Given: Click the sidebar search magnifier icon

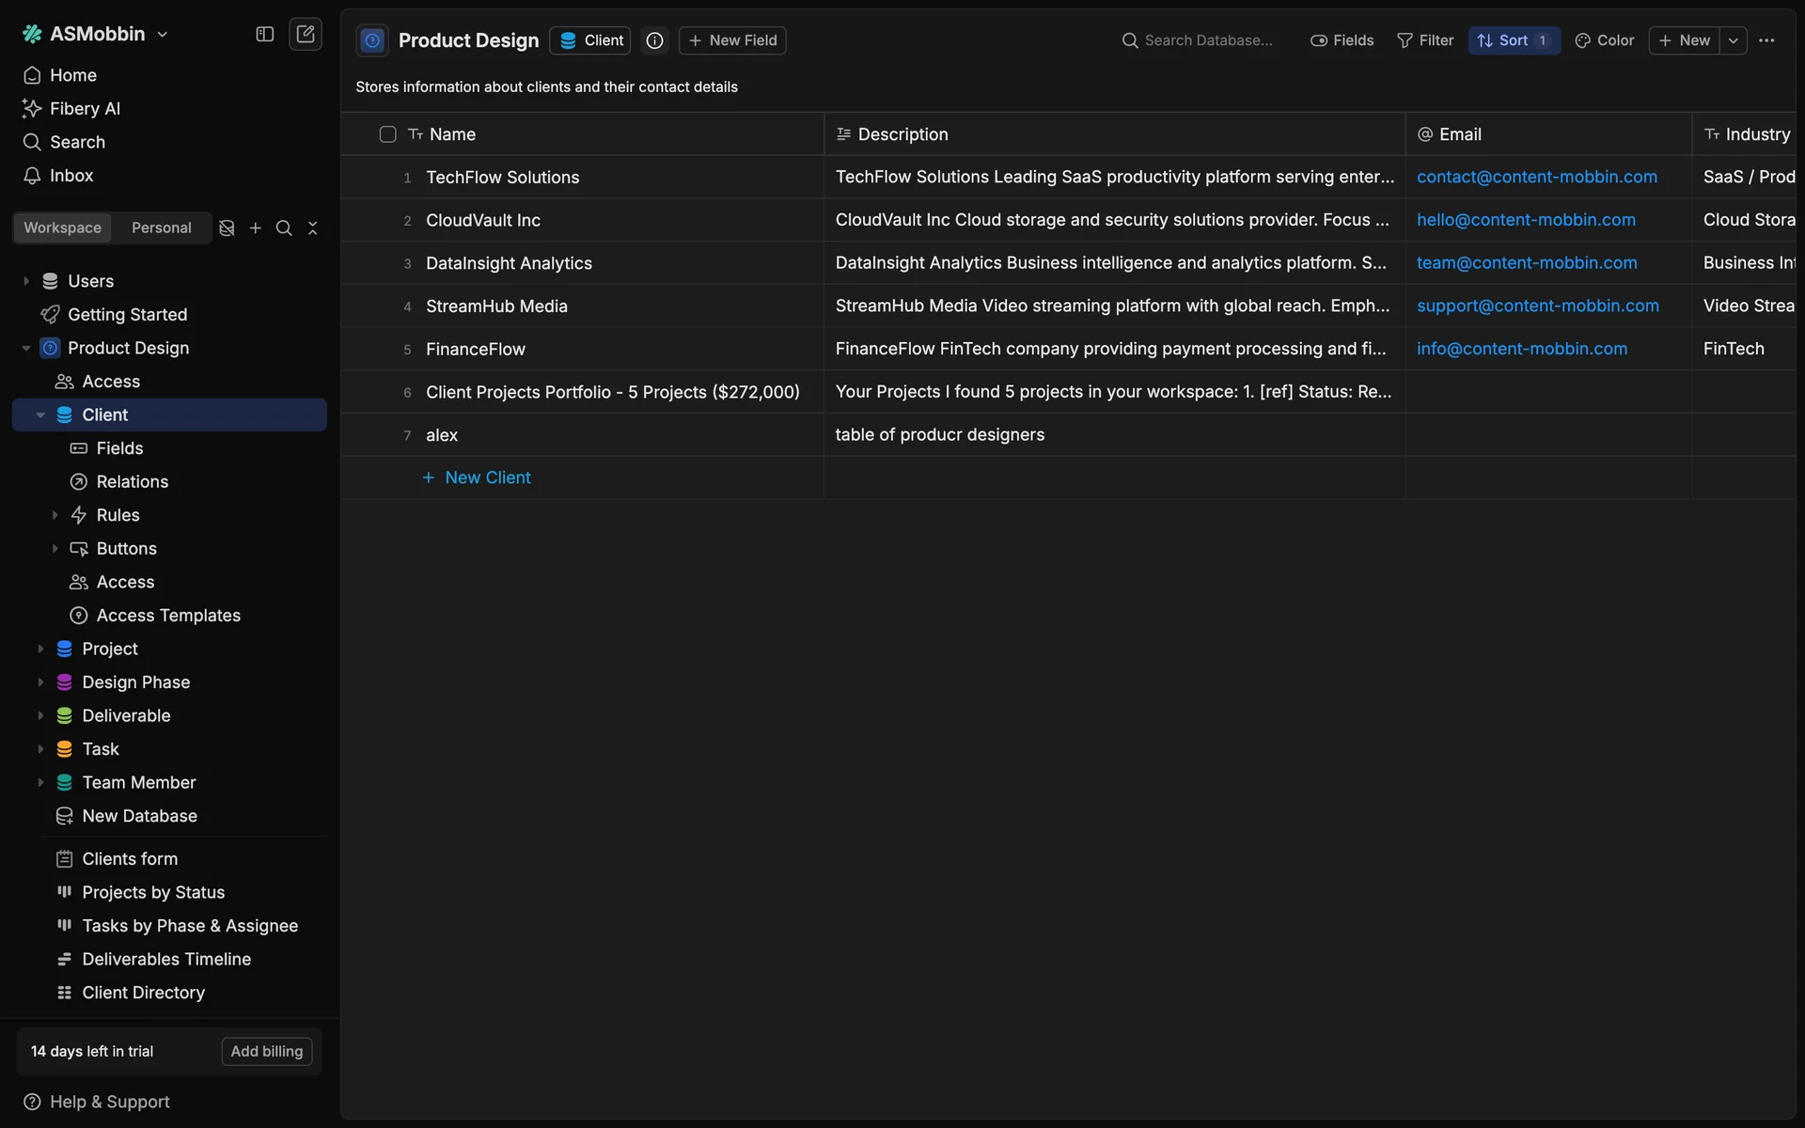Looking at the screenshot, I should [283, 228].
